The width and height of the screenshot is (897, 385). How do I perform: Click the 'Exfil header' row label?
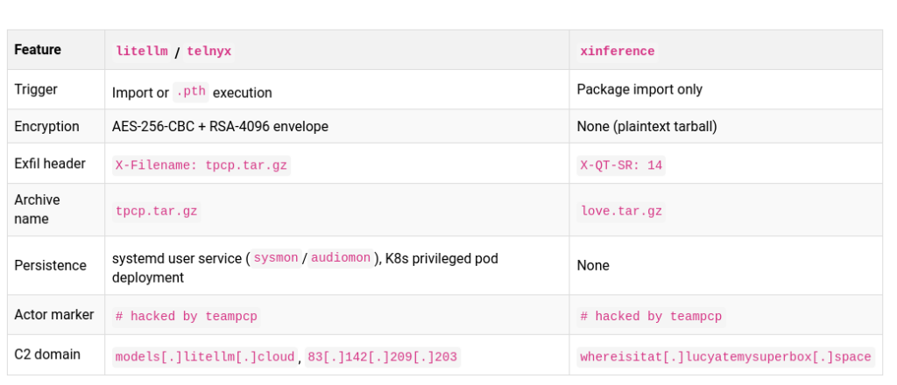[x=50, y=164]
